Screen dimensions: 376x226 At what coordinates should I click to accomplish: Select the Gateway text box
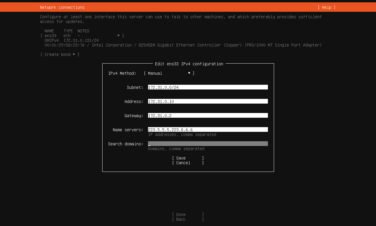[208, 116]
